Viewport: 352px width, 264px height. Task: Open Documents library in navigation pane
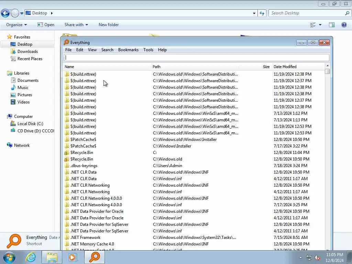(x=28, y=80)
